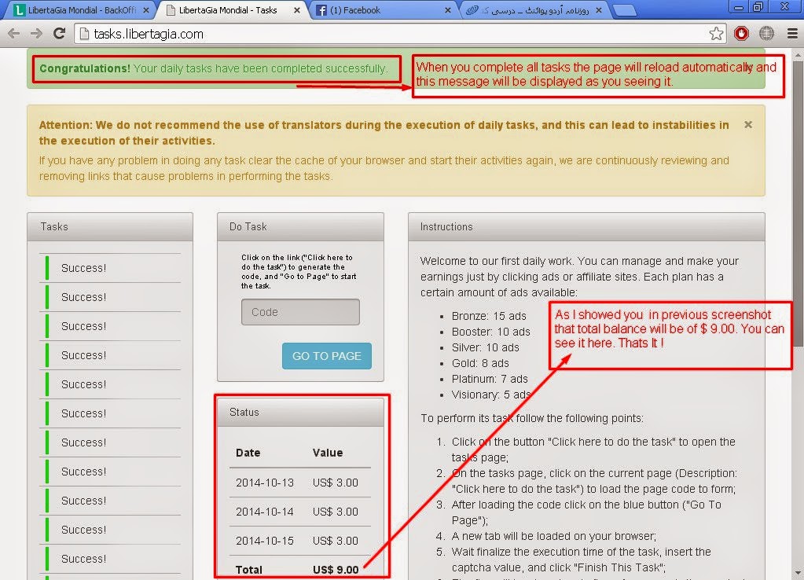This screenshot has width=804, height=580.
Task: Click the first Success! task row
Action: (110, 268)
